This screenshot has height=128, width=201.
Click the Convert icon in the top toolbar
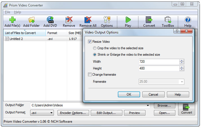point(149,20)
